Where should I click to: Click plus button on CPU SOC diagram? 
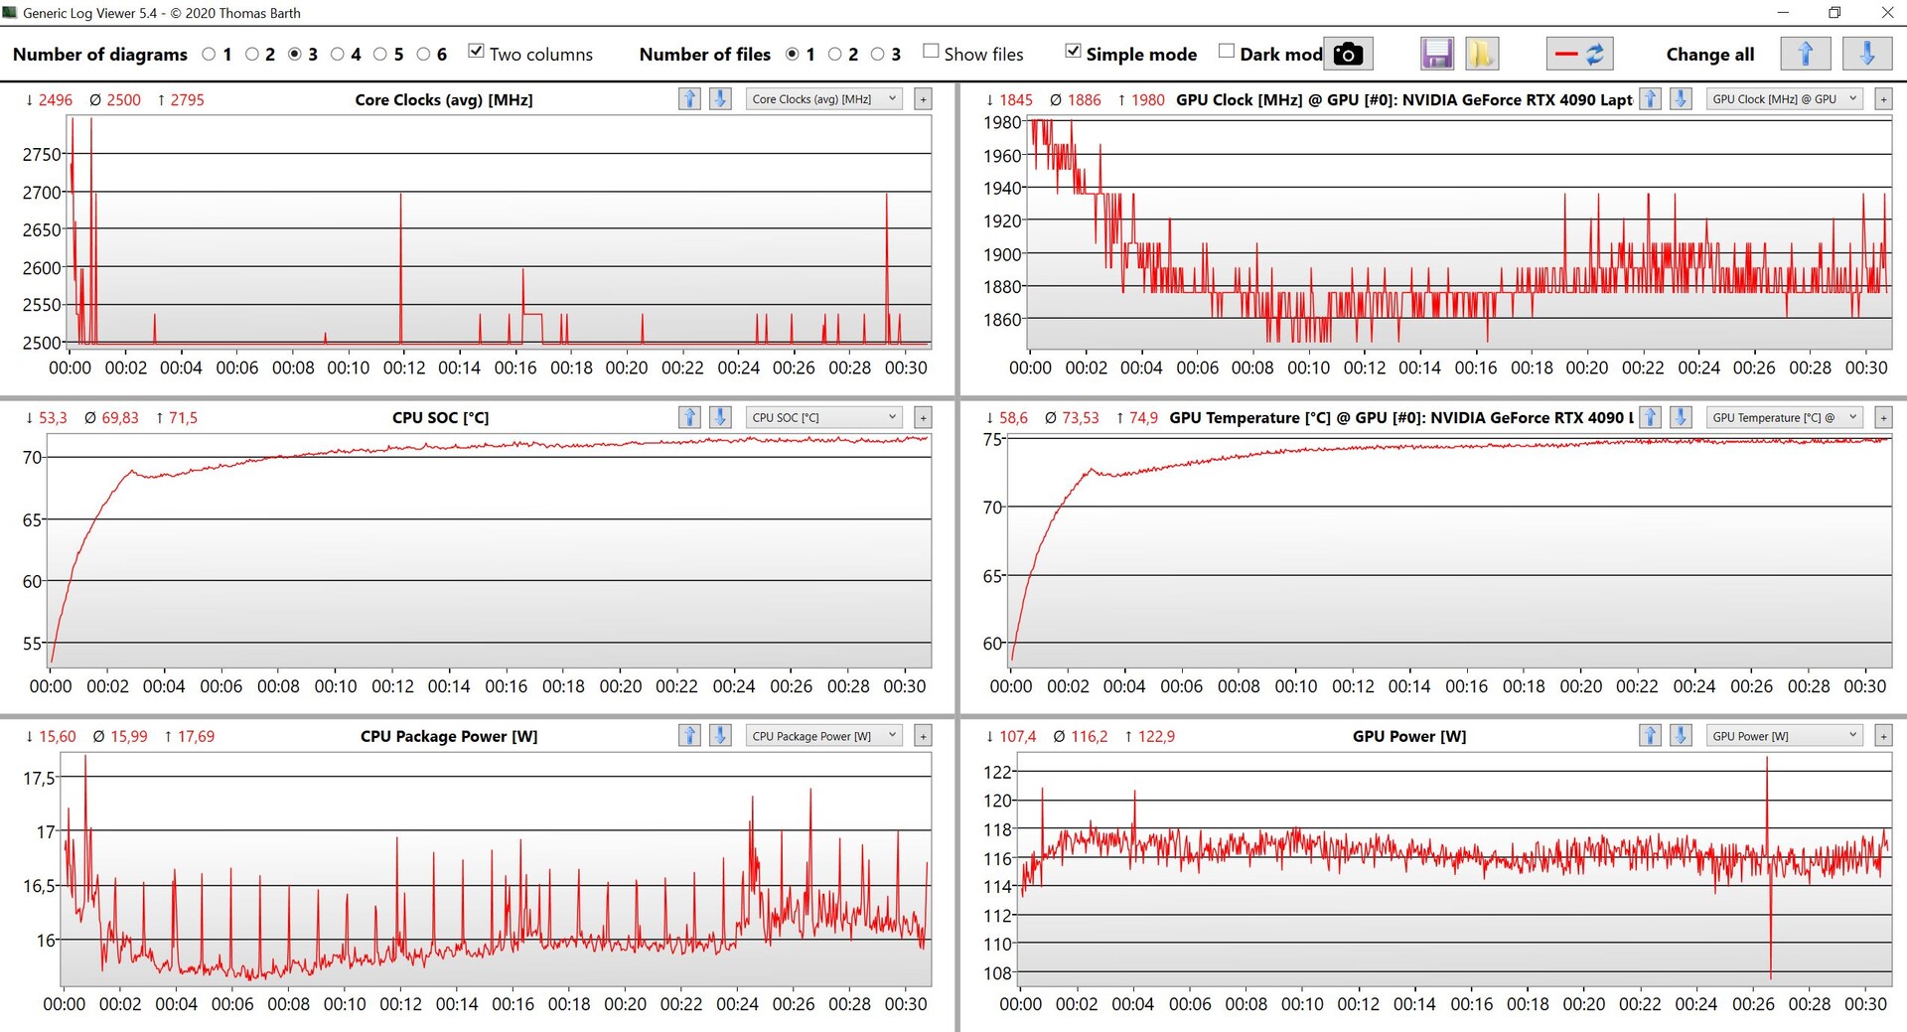923,418
